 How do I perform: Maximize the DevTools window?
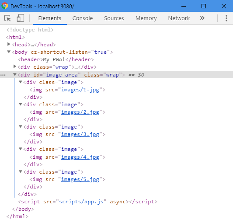point(204,6)
